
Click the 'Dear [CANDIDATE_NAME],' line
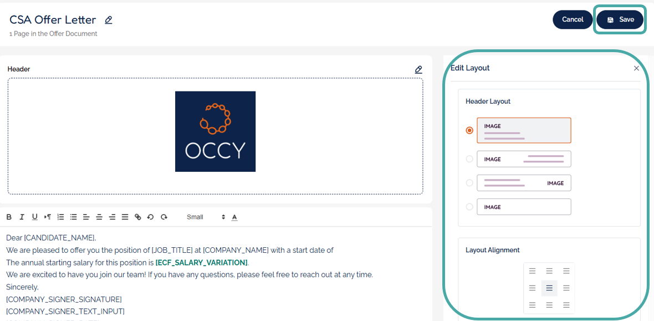(51, 238)
